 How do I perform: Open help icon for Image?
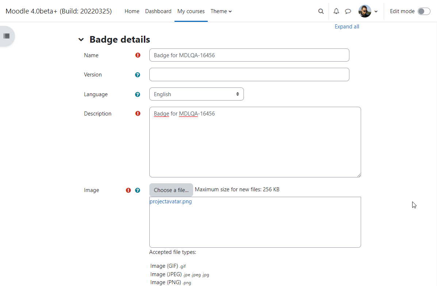(x=137, y=190)
